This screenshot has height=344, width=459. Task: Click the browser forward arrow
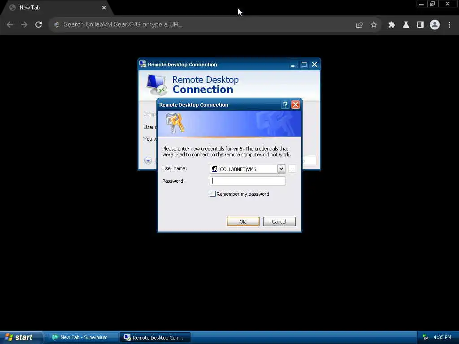(x=24, y=25)
